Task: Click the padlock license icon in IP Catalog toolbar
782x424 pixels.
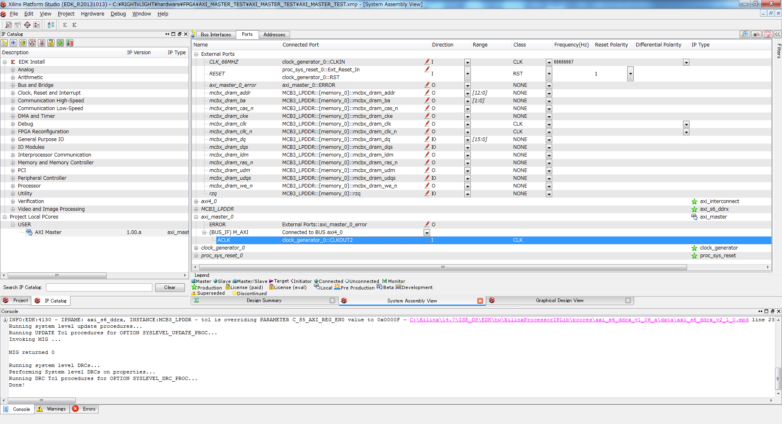Action: 51,43
